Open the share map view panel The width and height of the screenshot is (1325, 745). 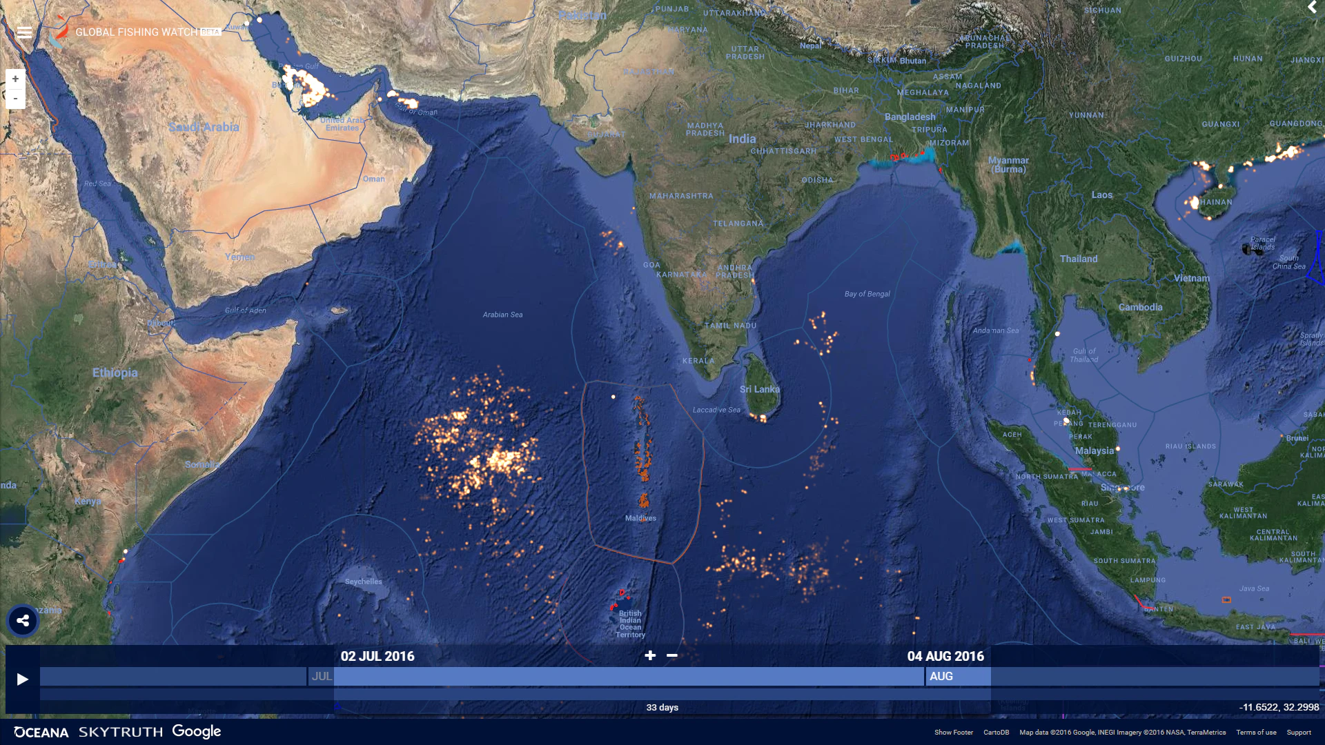(23, 620)
